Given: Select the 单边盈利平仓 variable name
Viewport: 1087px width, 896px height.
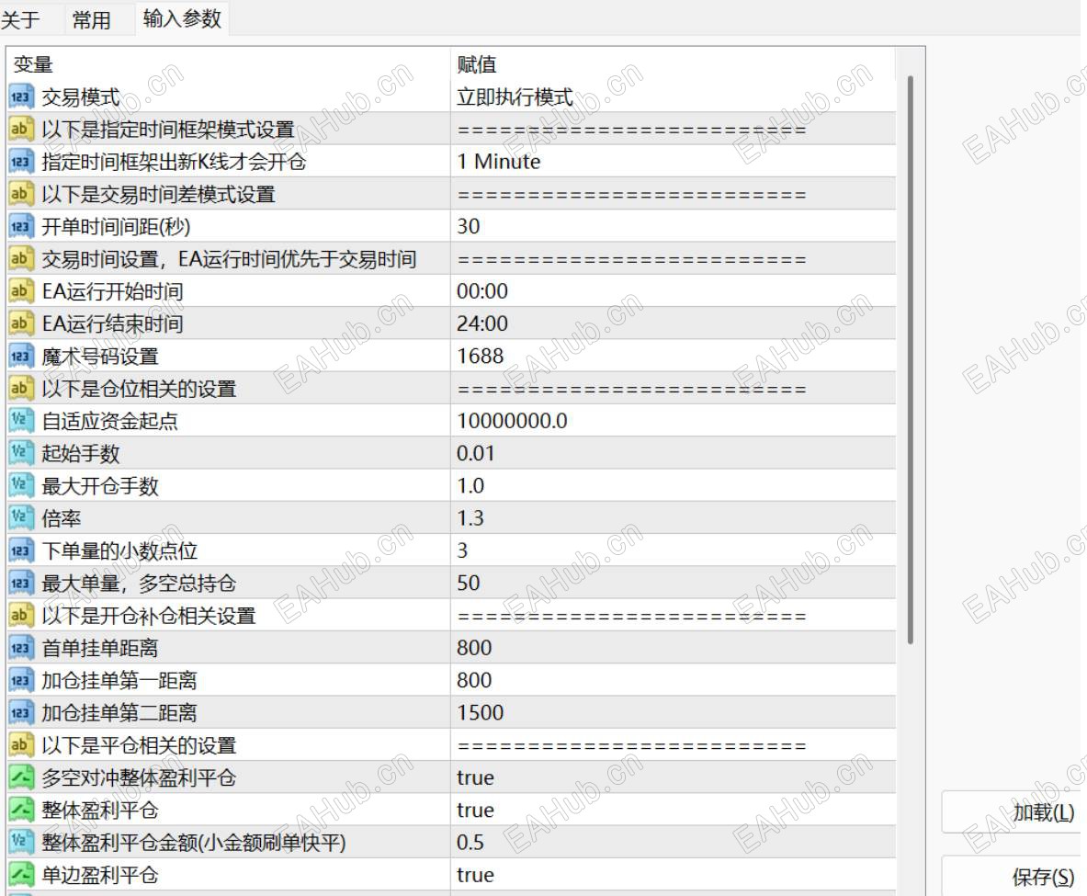Looking at the screenshot, I should pyautogui.click(x=100, y=875).
